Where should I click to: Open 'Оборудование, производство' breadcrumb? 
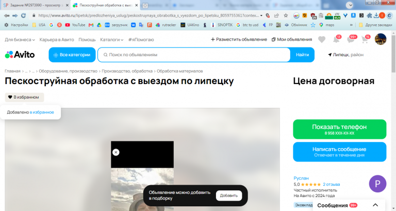pos(68,71)
